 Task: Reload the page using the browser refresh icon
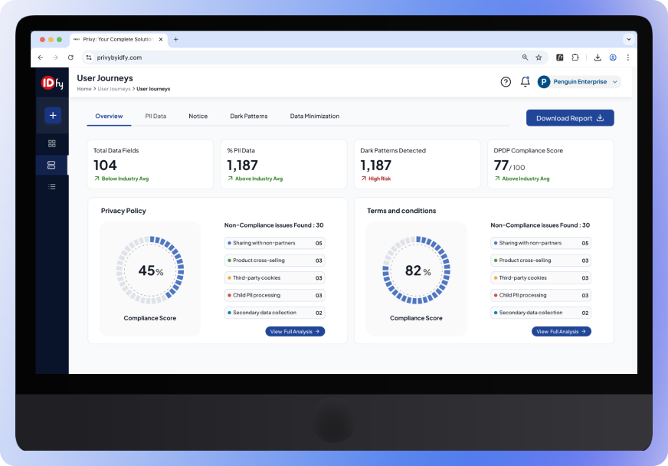[x=71, y=57]
